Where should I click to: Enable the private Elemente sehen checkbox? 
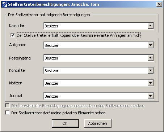click(7, 113)
